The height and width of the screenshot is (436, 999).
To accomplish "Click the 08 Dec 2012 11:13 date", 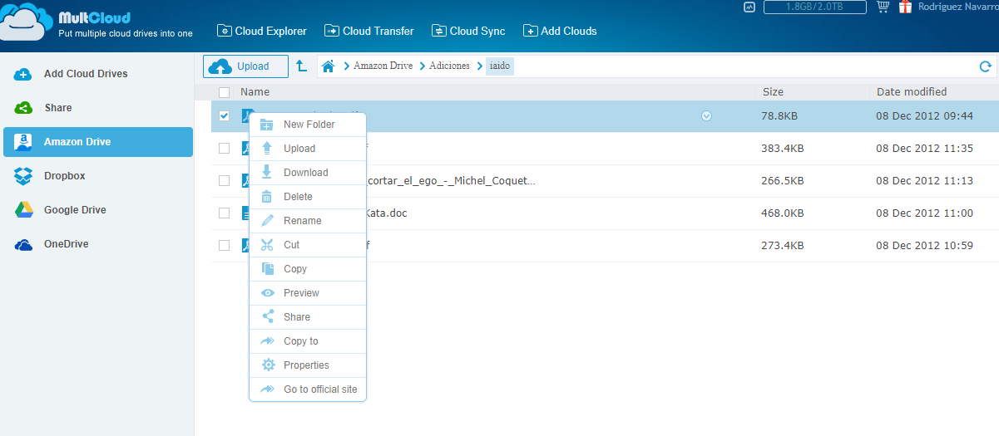I will 924,181.
